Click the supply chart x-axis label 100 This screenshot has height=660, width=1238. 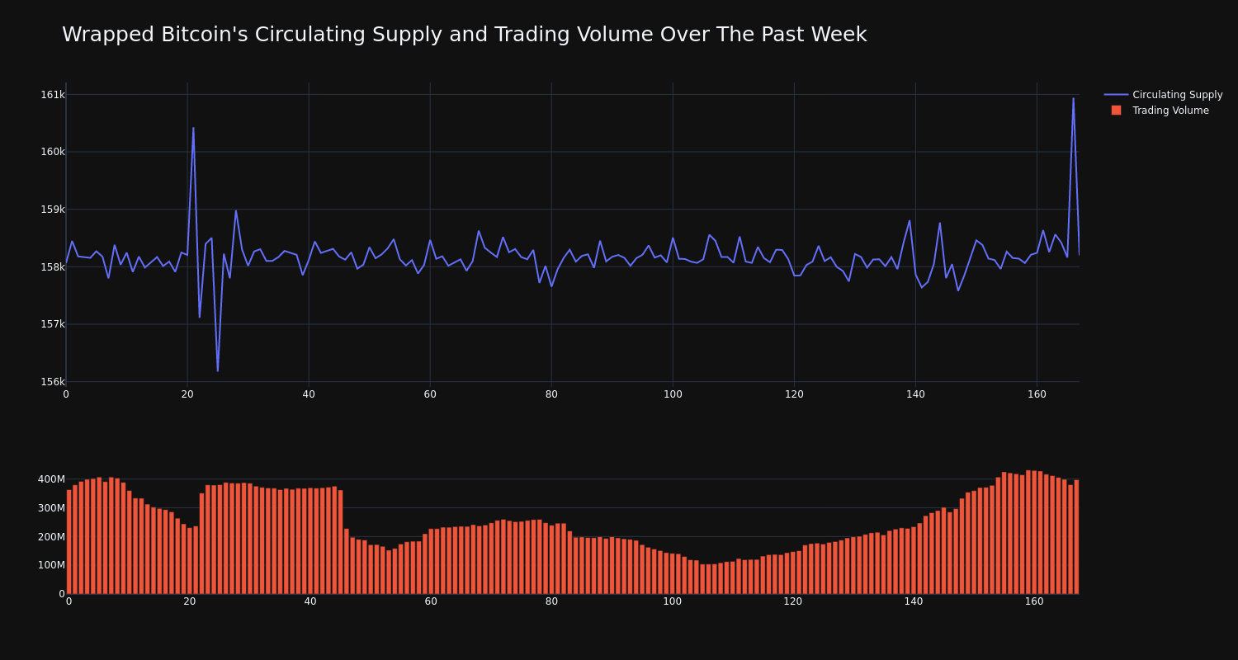[x=673, y=394]
